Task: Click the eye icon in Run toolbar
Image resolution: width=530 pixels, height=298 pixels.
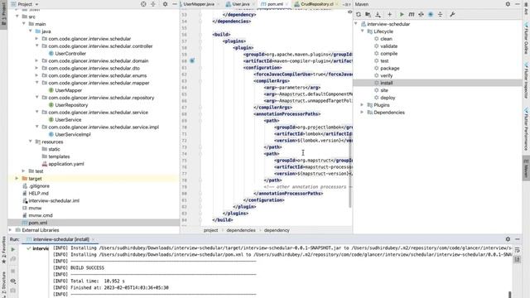Action: 13,281
